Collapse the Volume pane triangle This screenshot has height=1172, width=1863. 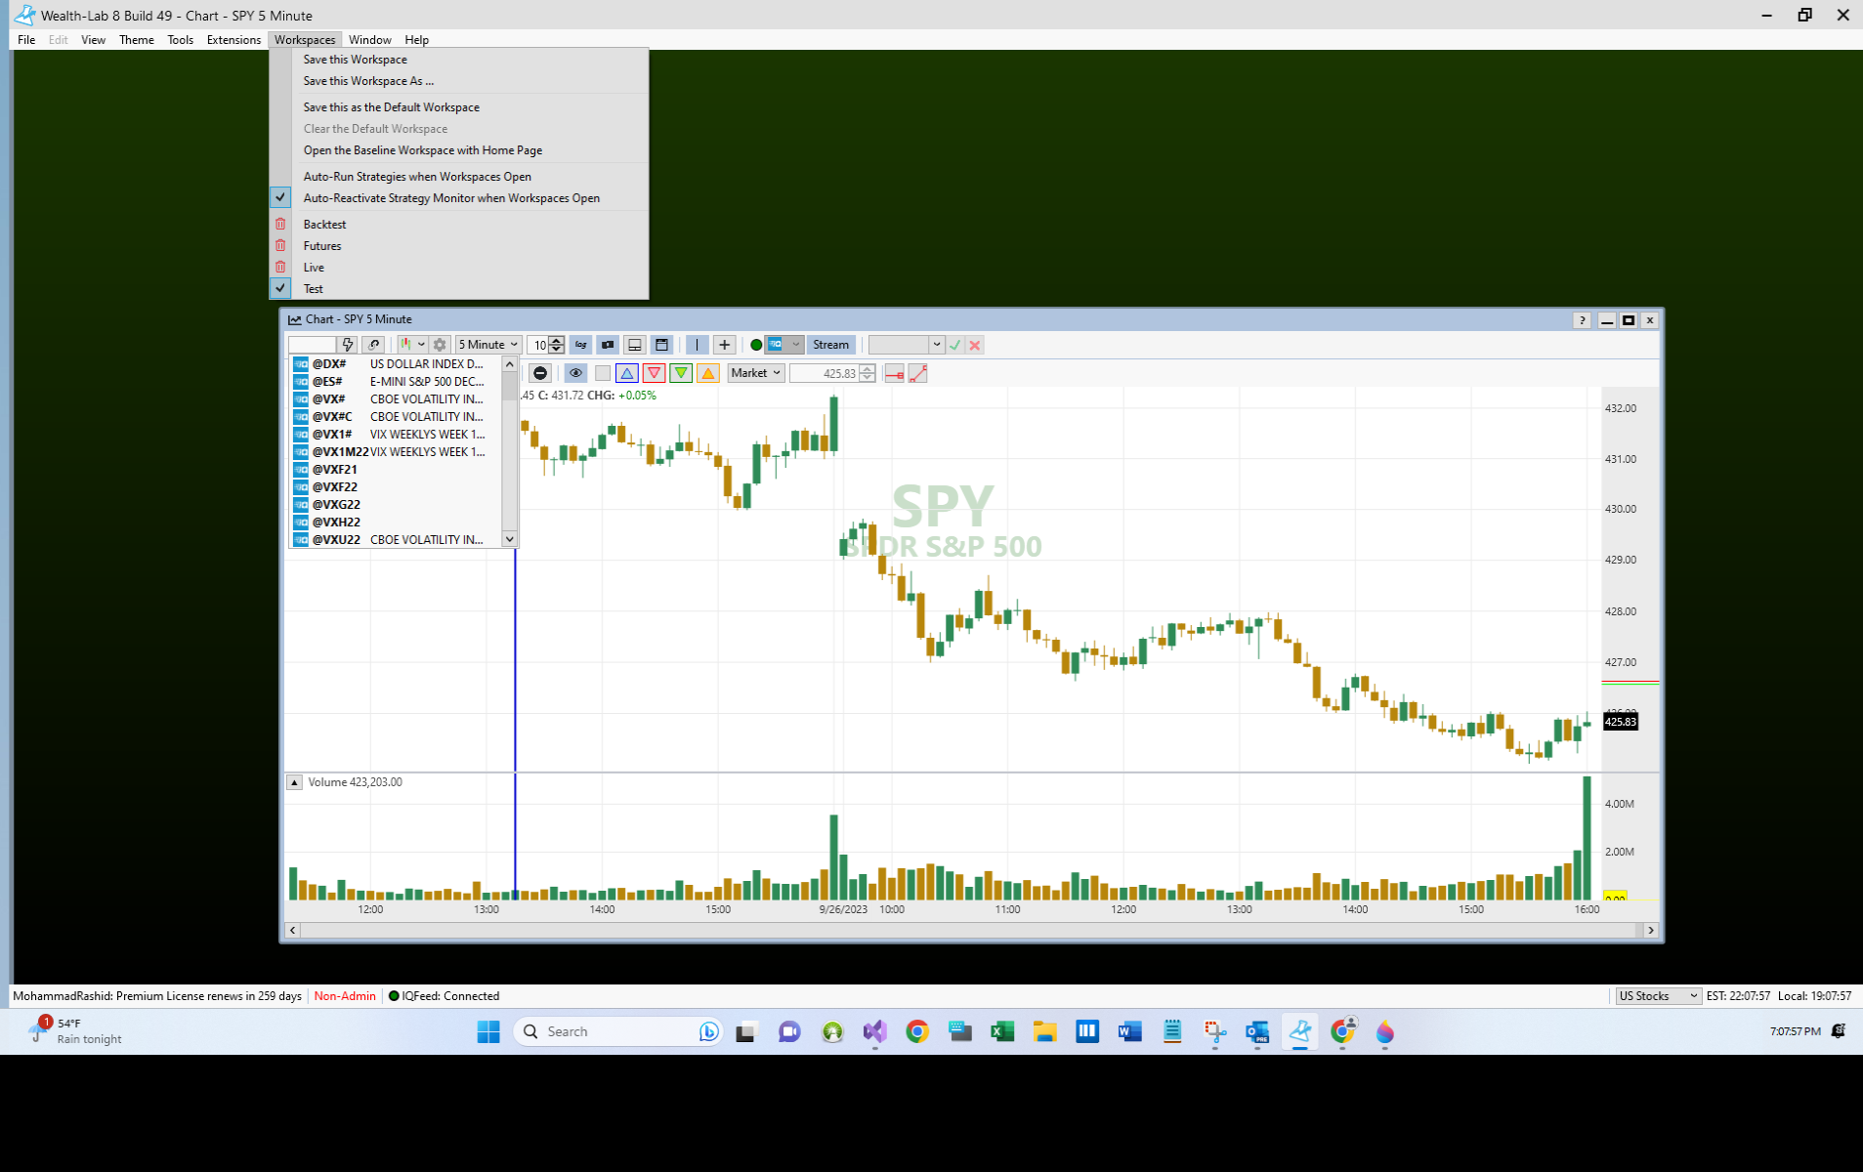(x=294, y=782)
